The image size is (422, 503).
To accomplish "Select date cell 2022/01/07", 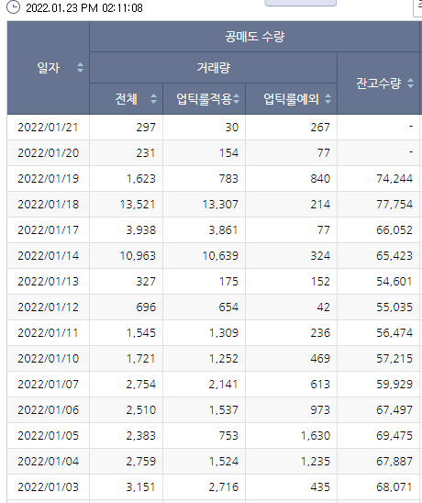I will pos(48,384).
